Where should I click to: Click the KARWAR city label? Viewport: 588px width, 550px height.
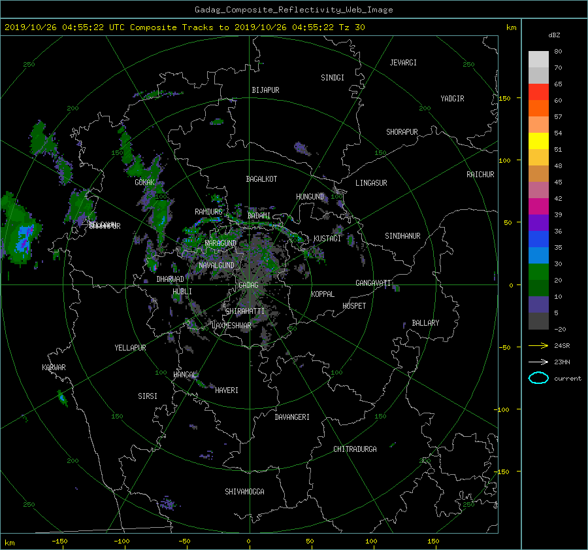(54, 368)
